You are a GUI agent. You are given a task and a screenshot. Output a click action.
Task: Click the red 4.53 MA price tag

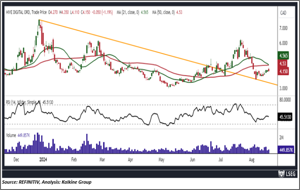click(x=282, y=64)
